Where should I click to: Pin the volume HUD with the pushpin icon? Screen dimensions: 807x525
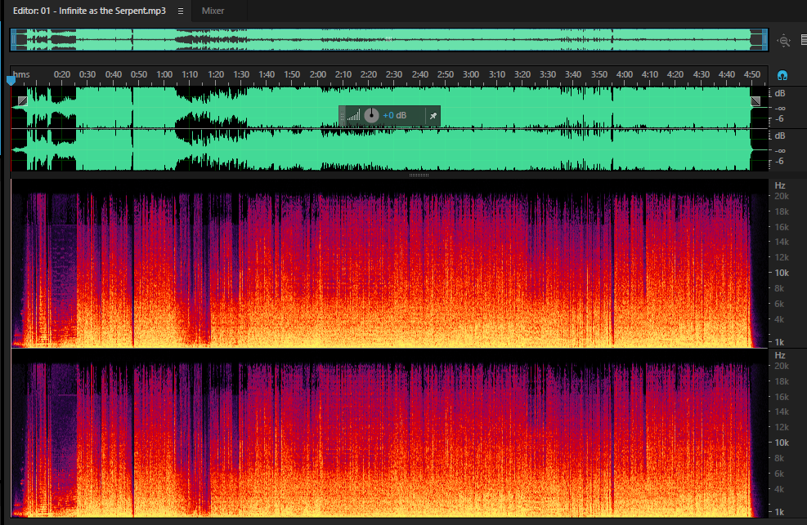coord(433,116)
